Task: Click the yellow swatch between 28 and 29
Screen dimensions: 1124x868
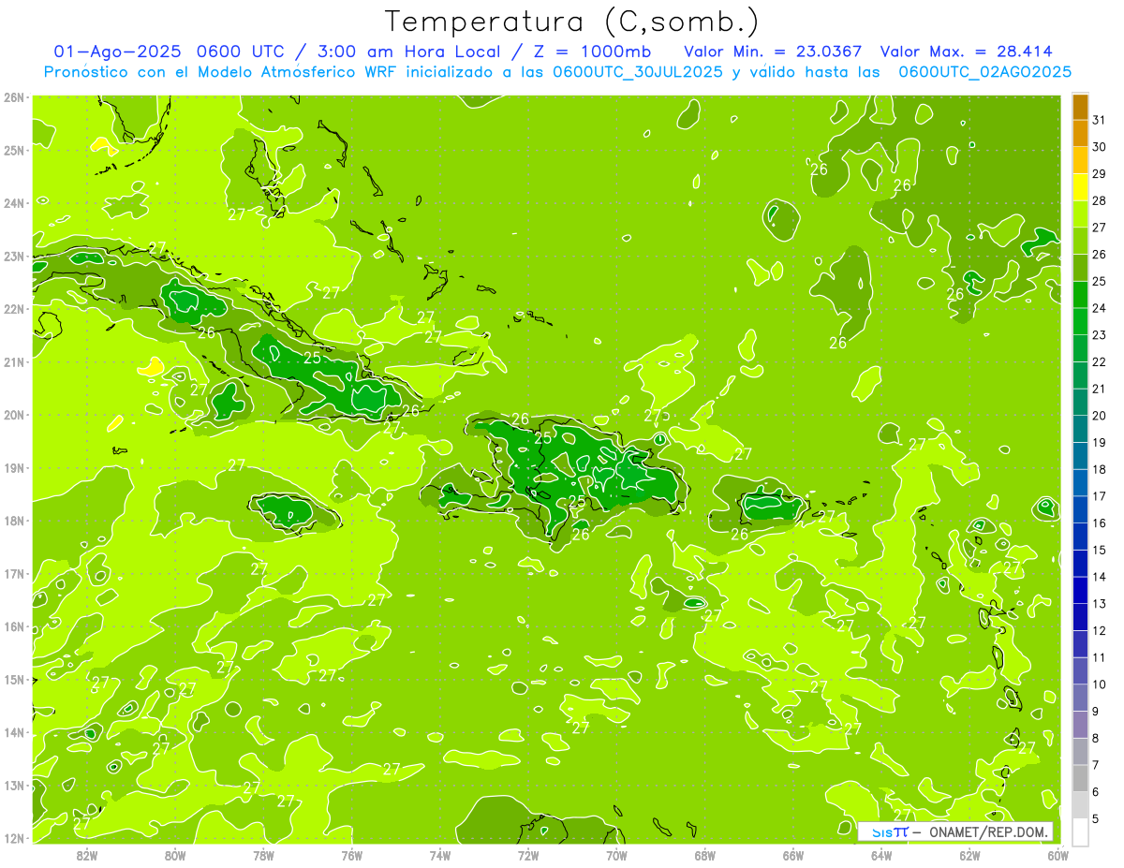Action: (1080, 187)
